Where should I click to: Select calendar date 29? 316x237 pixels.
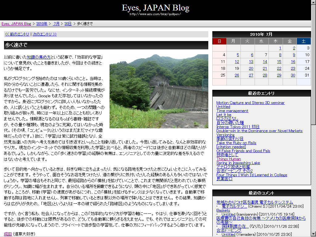click(x=279, y=75)
